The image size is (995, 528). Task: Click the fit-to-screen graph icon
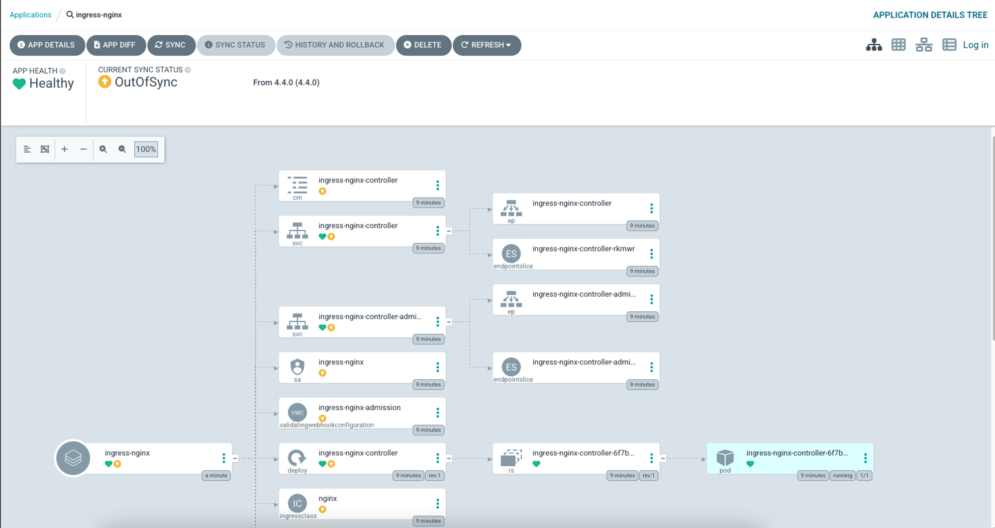tap(45, 149)
